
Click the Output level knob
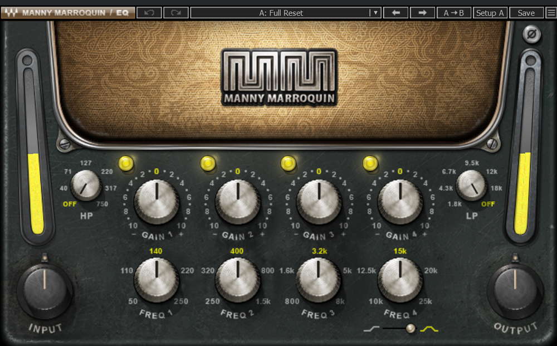[515, 290]
